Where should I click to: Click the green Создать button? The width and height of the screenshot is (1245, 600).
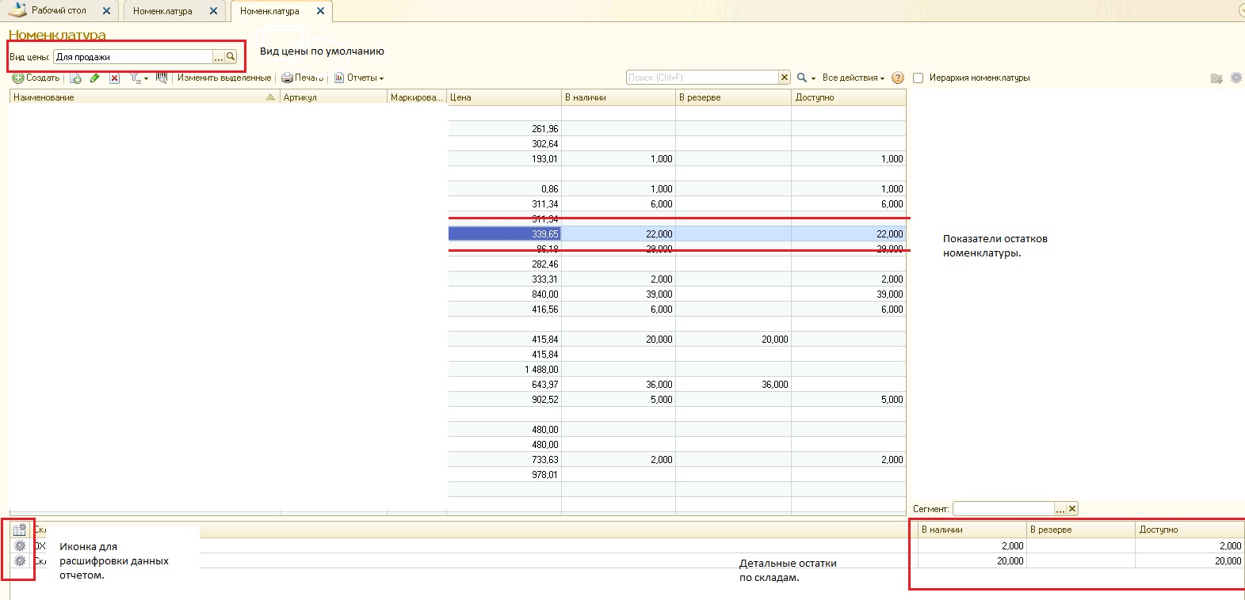36,78
